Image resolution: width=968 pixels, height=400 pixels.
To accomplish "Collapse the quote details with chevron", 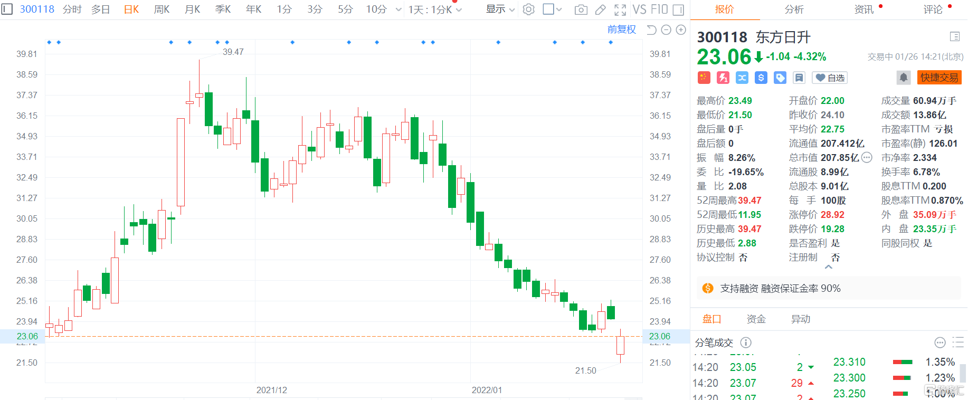I will [x=829, y=267].
